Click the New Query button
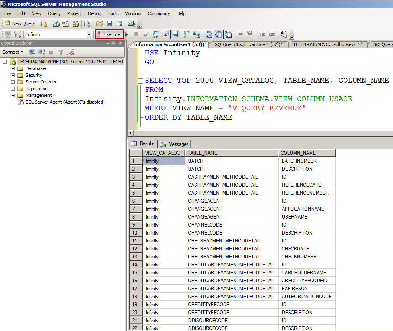This screenshot has height=331, width=393. pyautogui.click(x=20, y=23)
